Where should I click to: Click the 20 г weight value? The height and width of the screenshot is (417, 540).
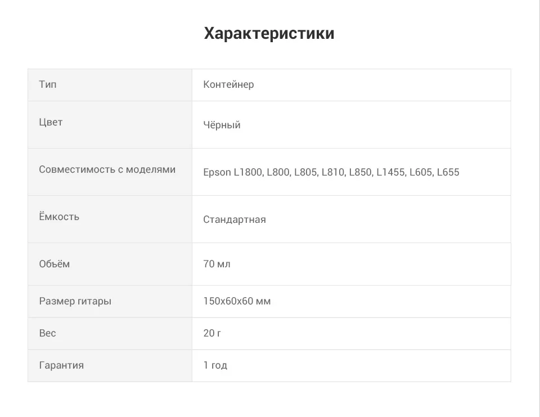(212, 333)
